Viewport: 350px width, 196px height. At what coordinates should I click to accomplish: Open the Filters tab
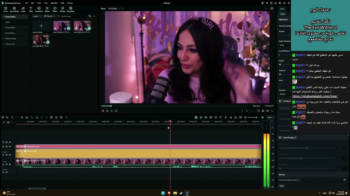point(55,10)
